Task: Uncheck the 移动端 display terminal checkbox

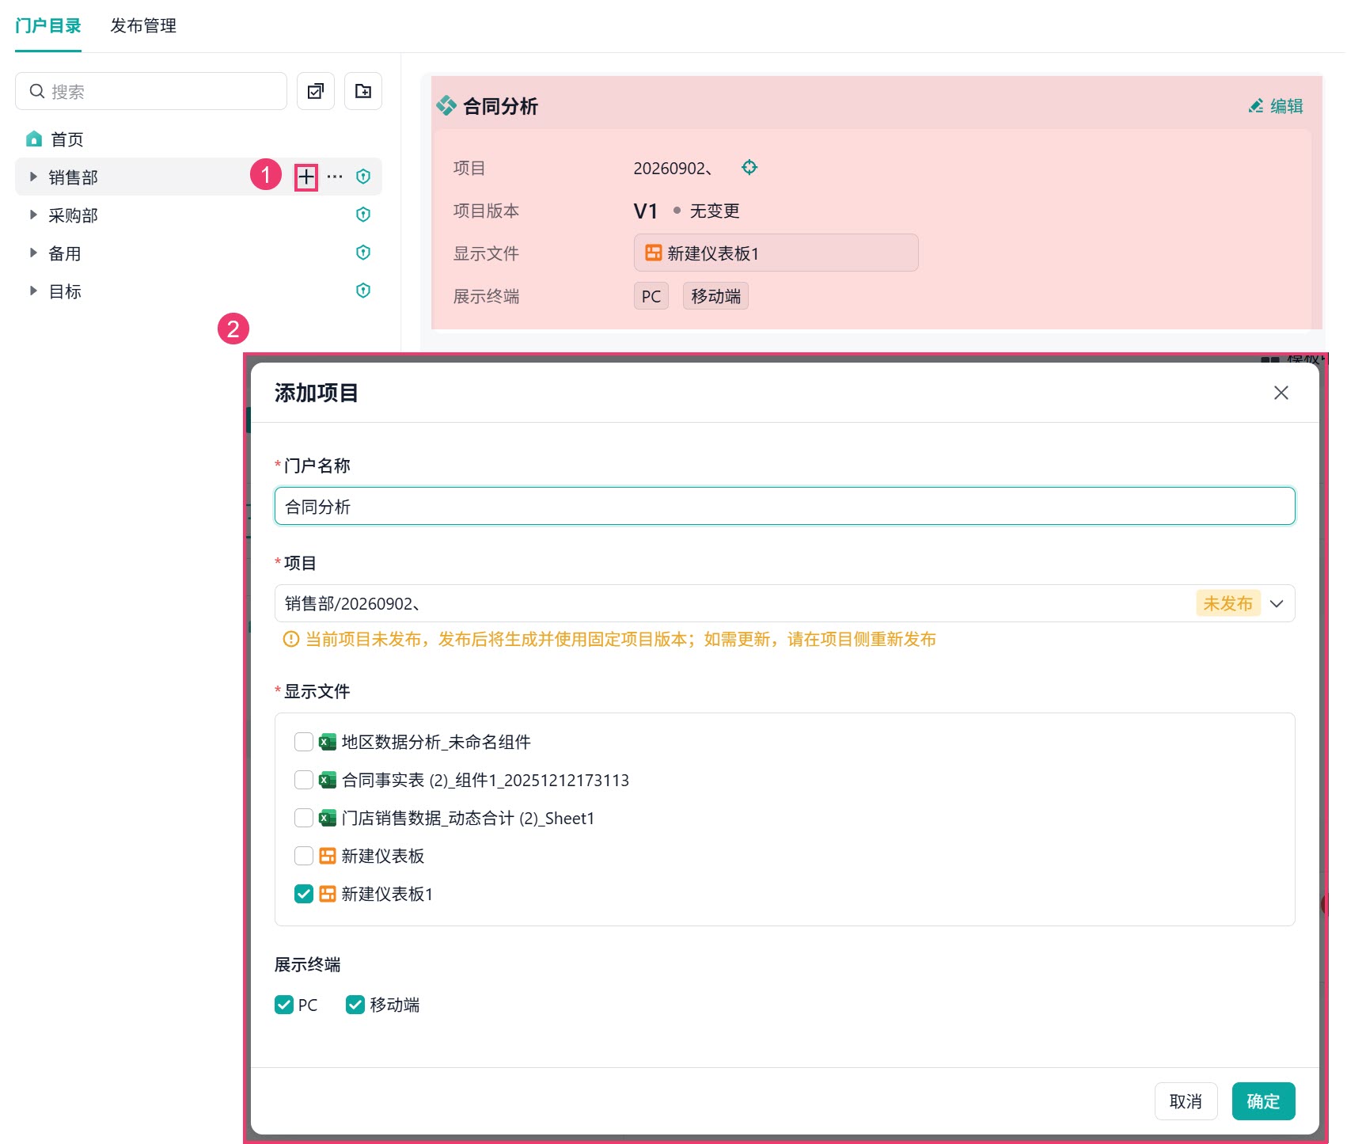Action: [355, 1005]
